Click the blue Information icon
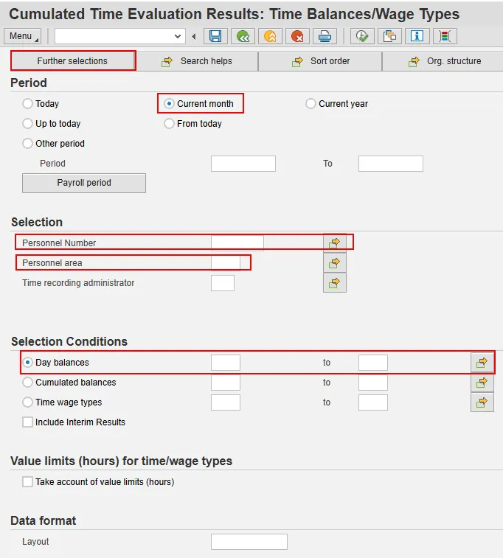The height and width of the screenshot is (558, 503). [417, 36]
